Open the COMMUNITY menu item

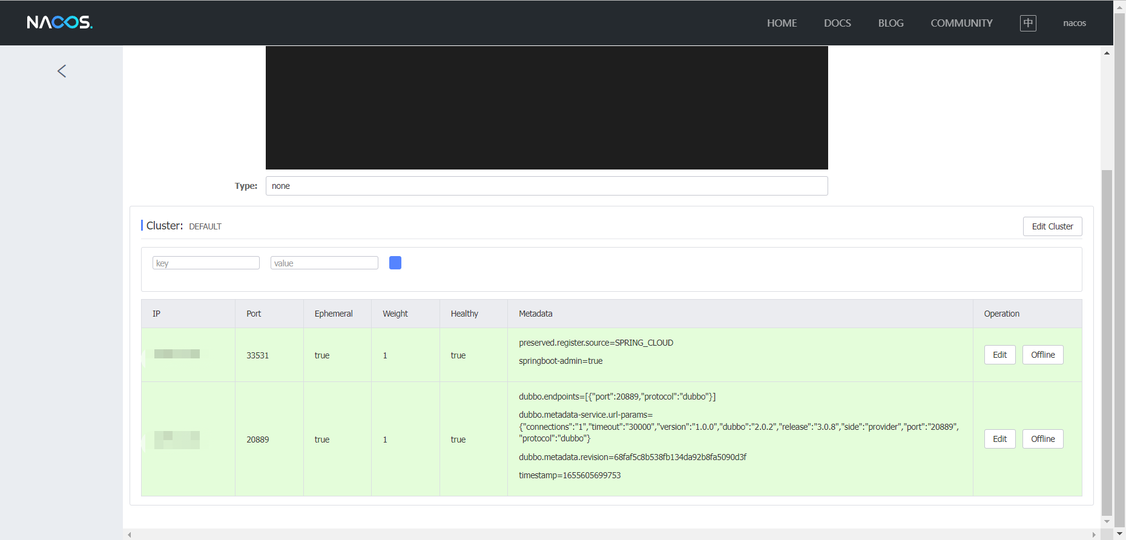961,23
